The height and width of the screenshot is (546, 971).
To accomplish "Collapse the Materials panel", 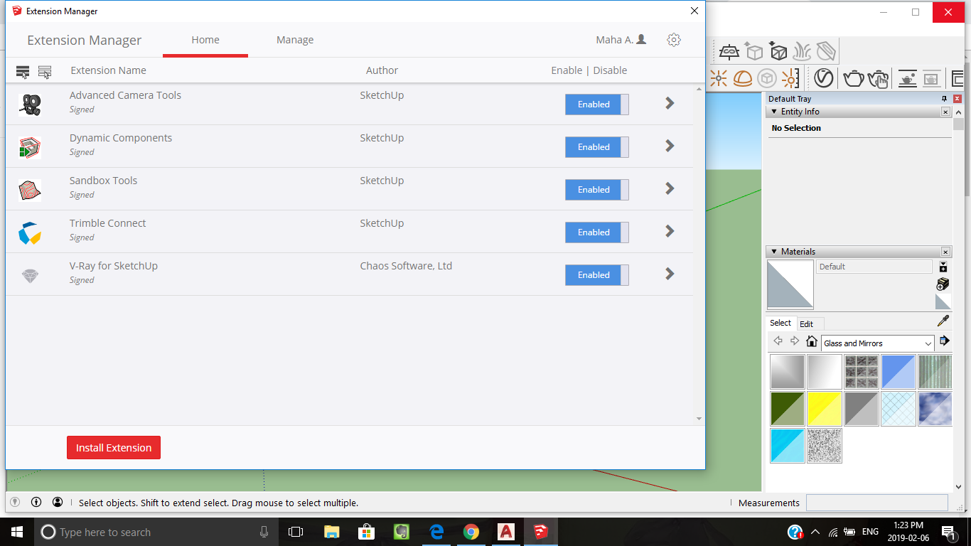I will coord(774,252).
